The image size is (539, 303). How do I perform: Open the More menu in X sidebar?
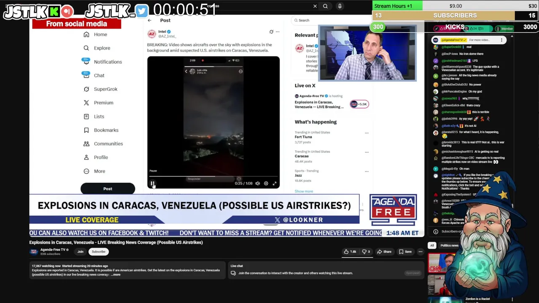[94, 171]
